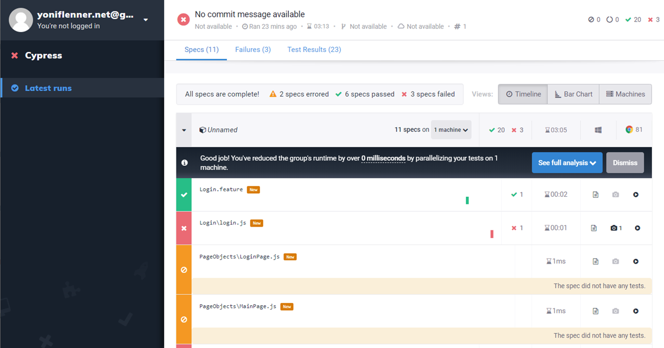Screen dimensions: 664x348
Task: Play video for the Login\login.js spec
Action: (x=637, y=228)
